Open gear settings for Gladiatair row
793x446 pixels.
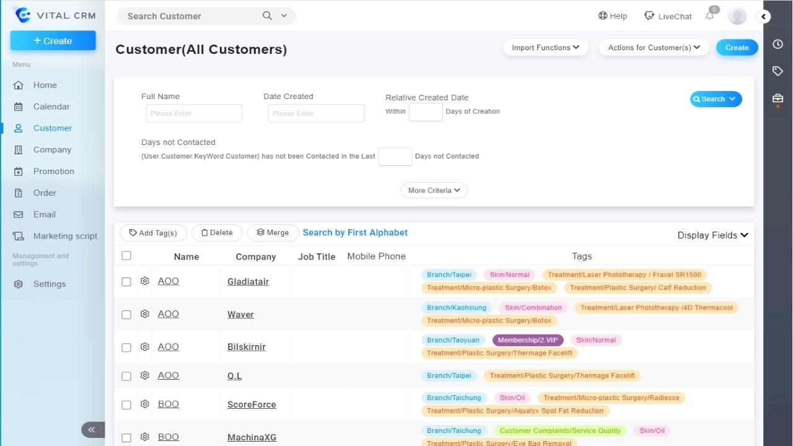[x=144, y=281]
